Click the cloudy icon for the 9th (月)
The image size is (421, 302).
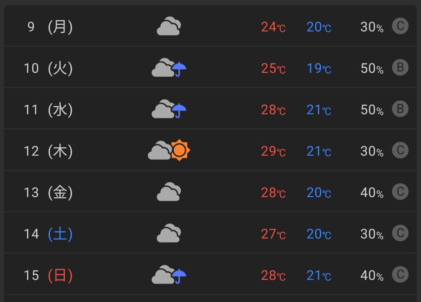(169, 26)
